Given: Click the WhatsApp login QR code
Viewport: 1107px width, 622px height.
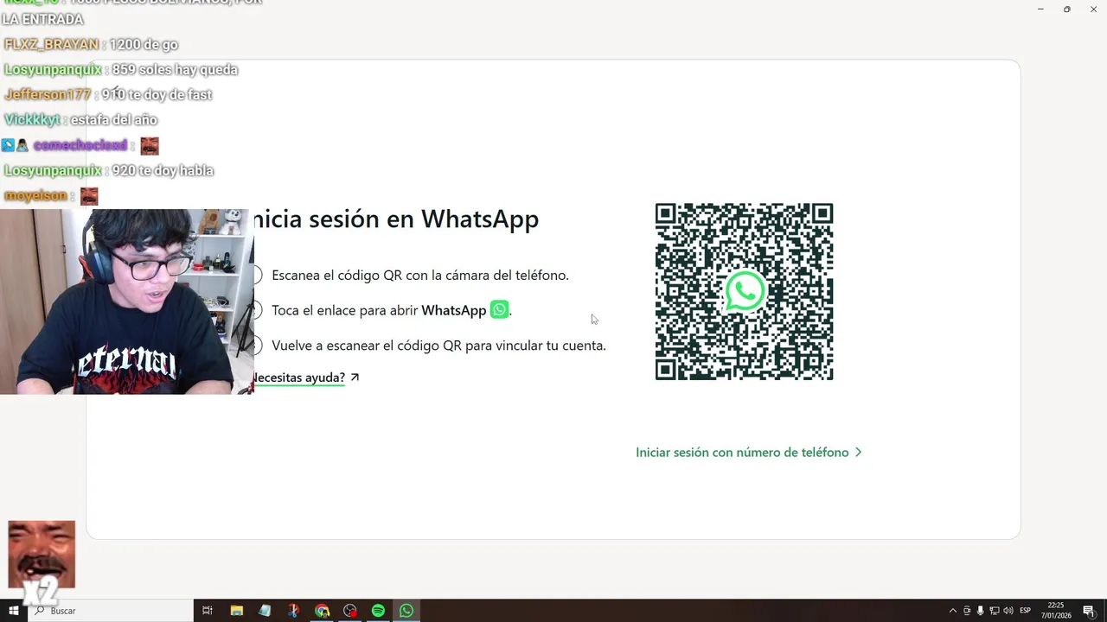Looking at the screenshot, I should (744, 292).
